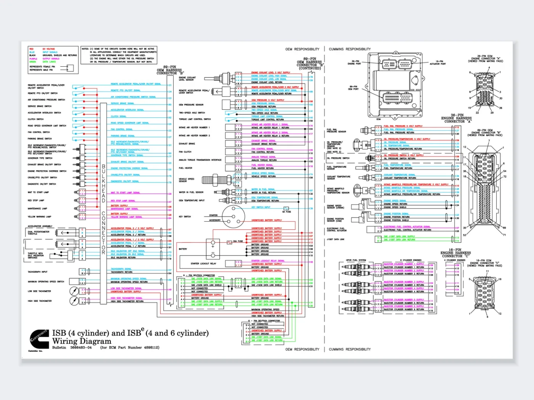This screenshot has width=534, height=400.
Task: Click the "SERVICE BRAKE SWITCH" label
Action: click(40, 106)
